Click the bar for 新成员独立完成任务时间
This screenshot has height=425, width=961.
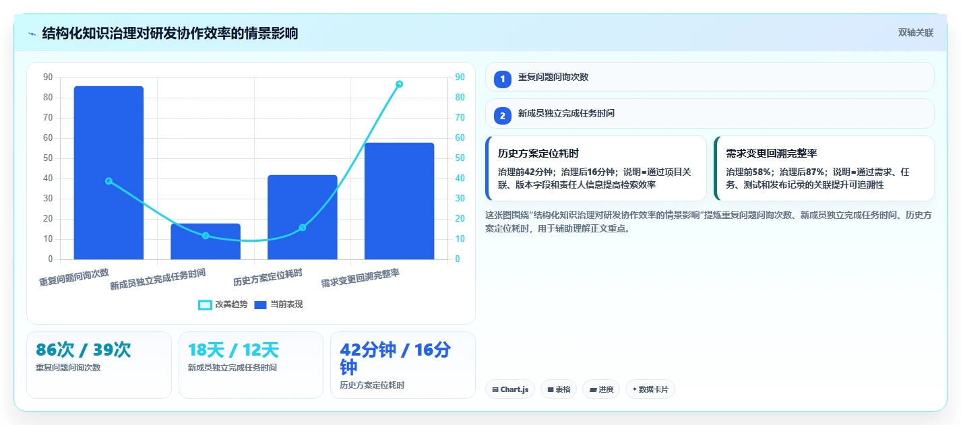(x=206, y=241)
